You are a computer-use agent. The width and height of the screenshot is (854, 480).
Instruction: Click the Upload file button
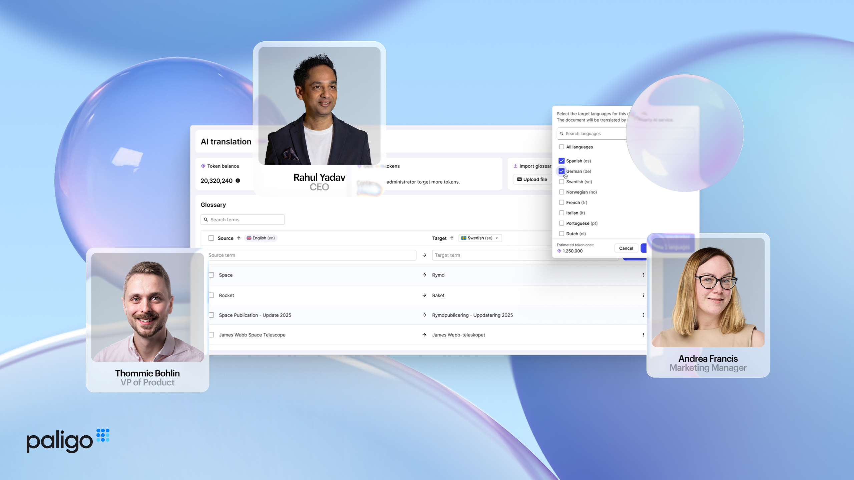pos(532,179)
